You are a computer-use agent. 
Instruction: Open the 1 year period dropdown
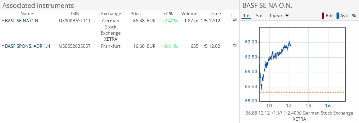[x=279, y=16]
